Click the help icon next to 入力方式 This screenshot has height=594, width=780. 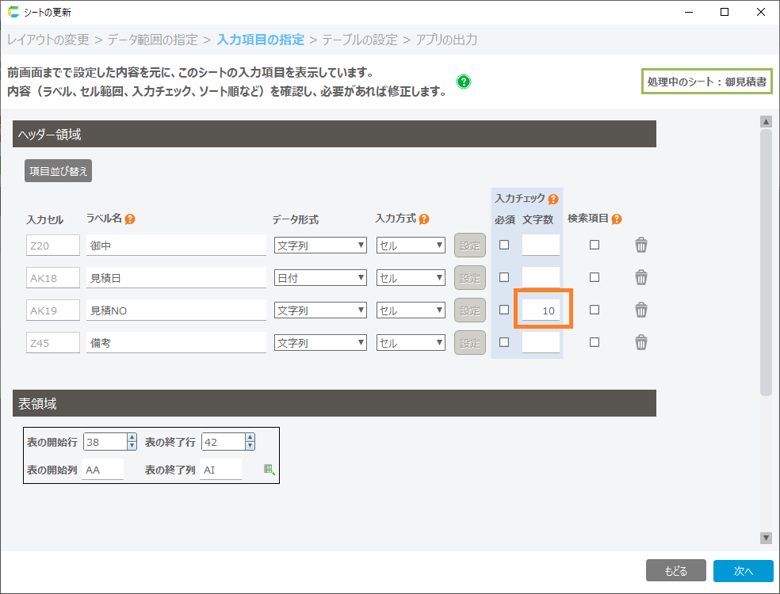424,219
